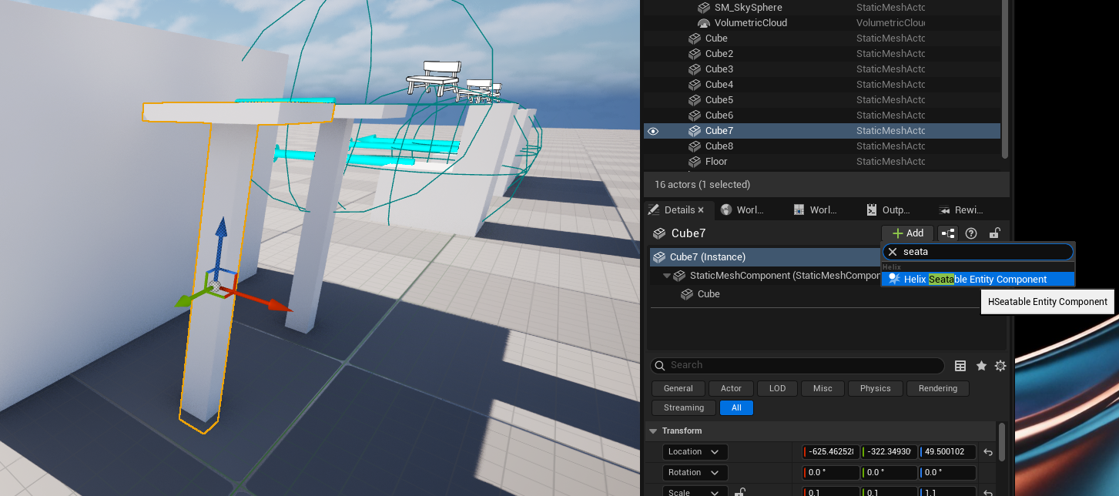Toggle visibility eye for Cube7
1119x496 pixels.
(653, 131)
